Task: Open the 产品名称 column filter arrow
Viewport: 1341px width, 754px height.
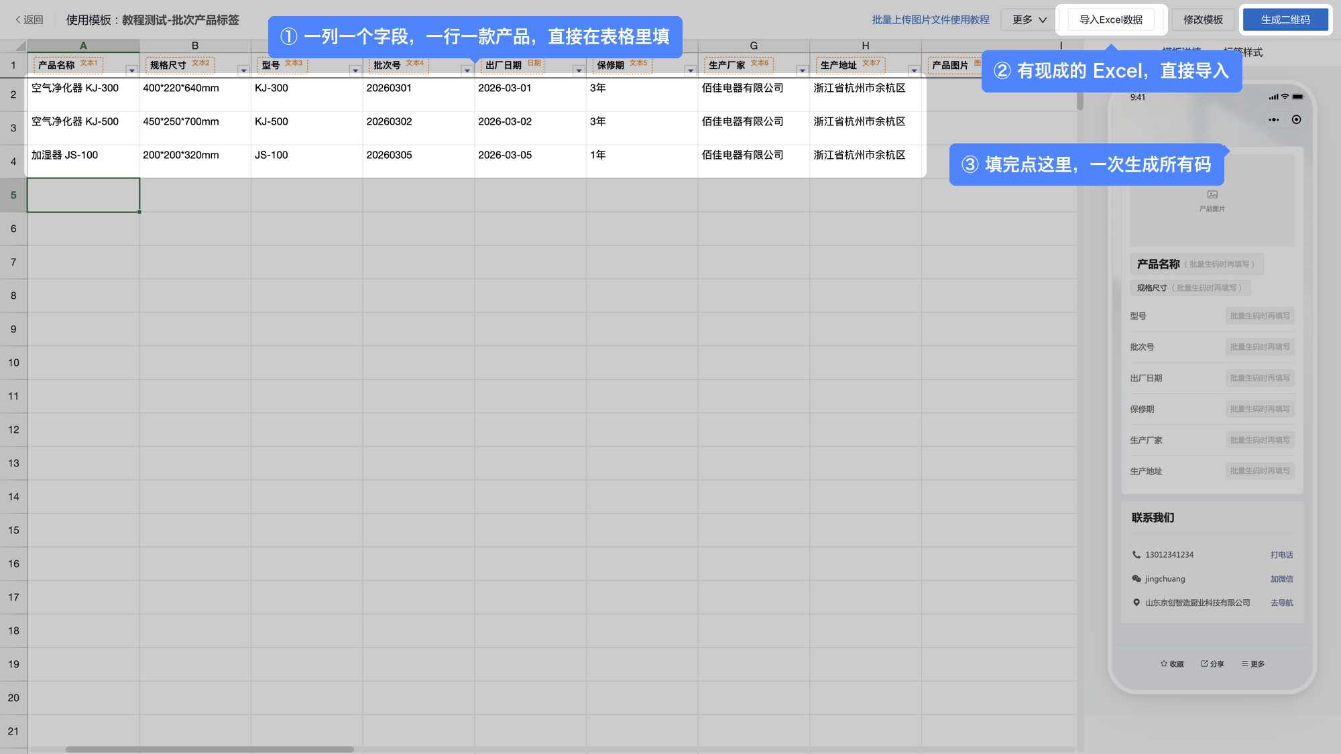Action: coord(131,70)
